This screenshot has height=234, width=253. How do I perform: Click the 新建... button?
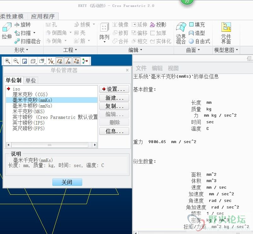(114, 98)
